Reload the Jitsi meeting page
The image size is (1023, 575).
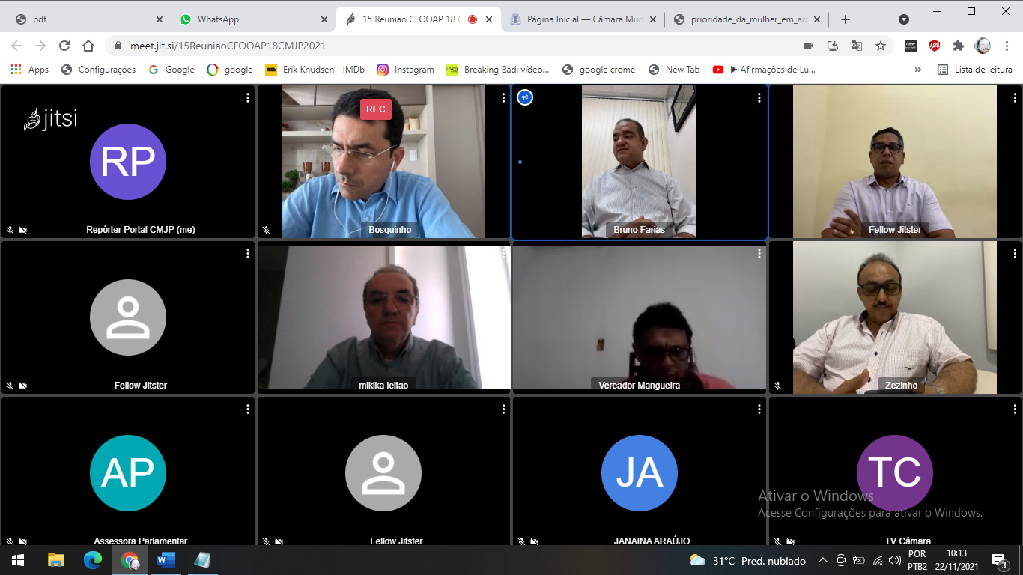[64, 46]
